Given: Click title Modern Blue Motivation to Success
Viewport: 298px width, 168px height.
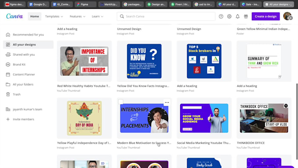Looking at the screenshot, I should tap(144, 143).
